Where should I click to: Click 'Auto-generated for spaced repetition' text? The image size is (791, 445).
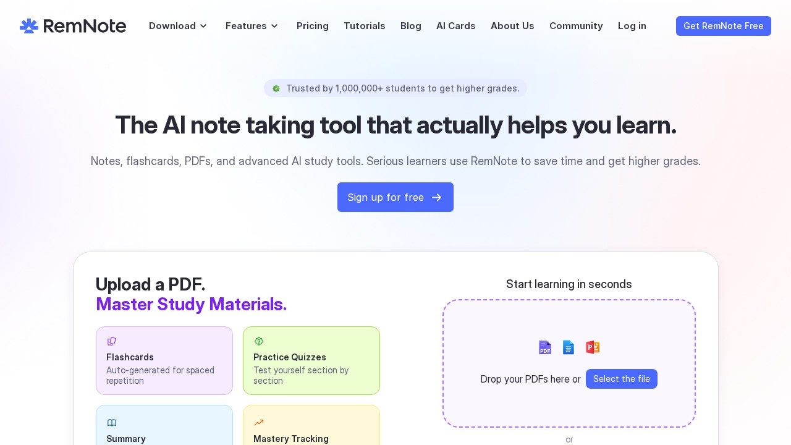click(161, 375)
